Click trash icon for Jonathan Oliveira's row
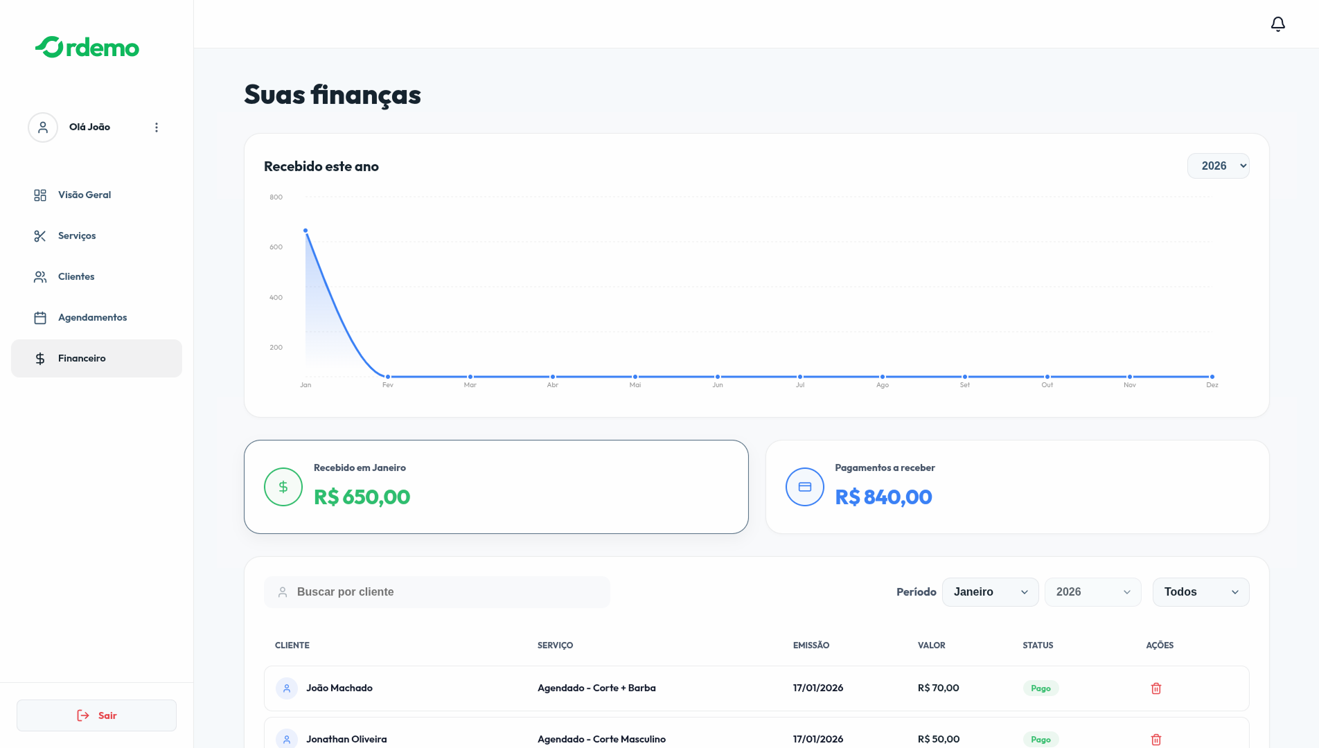Screen dimensions: 1319x748 [x=1156, y=739]
